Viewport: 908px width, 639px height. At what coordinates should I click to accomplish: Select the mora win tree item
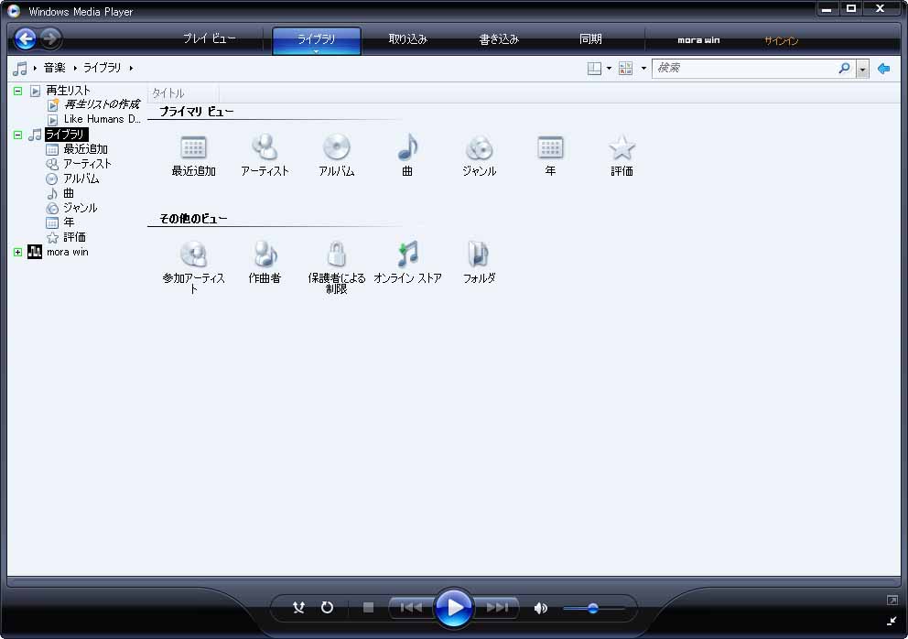click(x=67, y=252)
